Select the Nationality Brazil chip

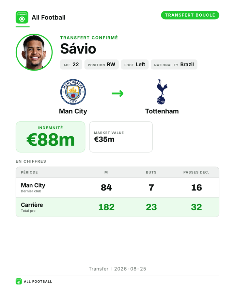tap(174, 64)
